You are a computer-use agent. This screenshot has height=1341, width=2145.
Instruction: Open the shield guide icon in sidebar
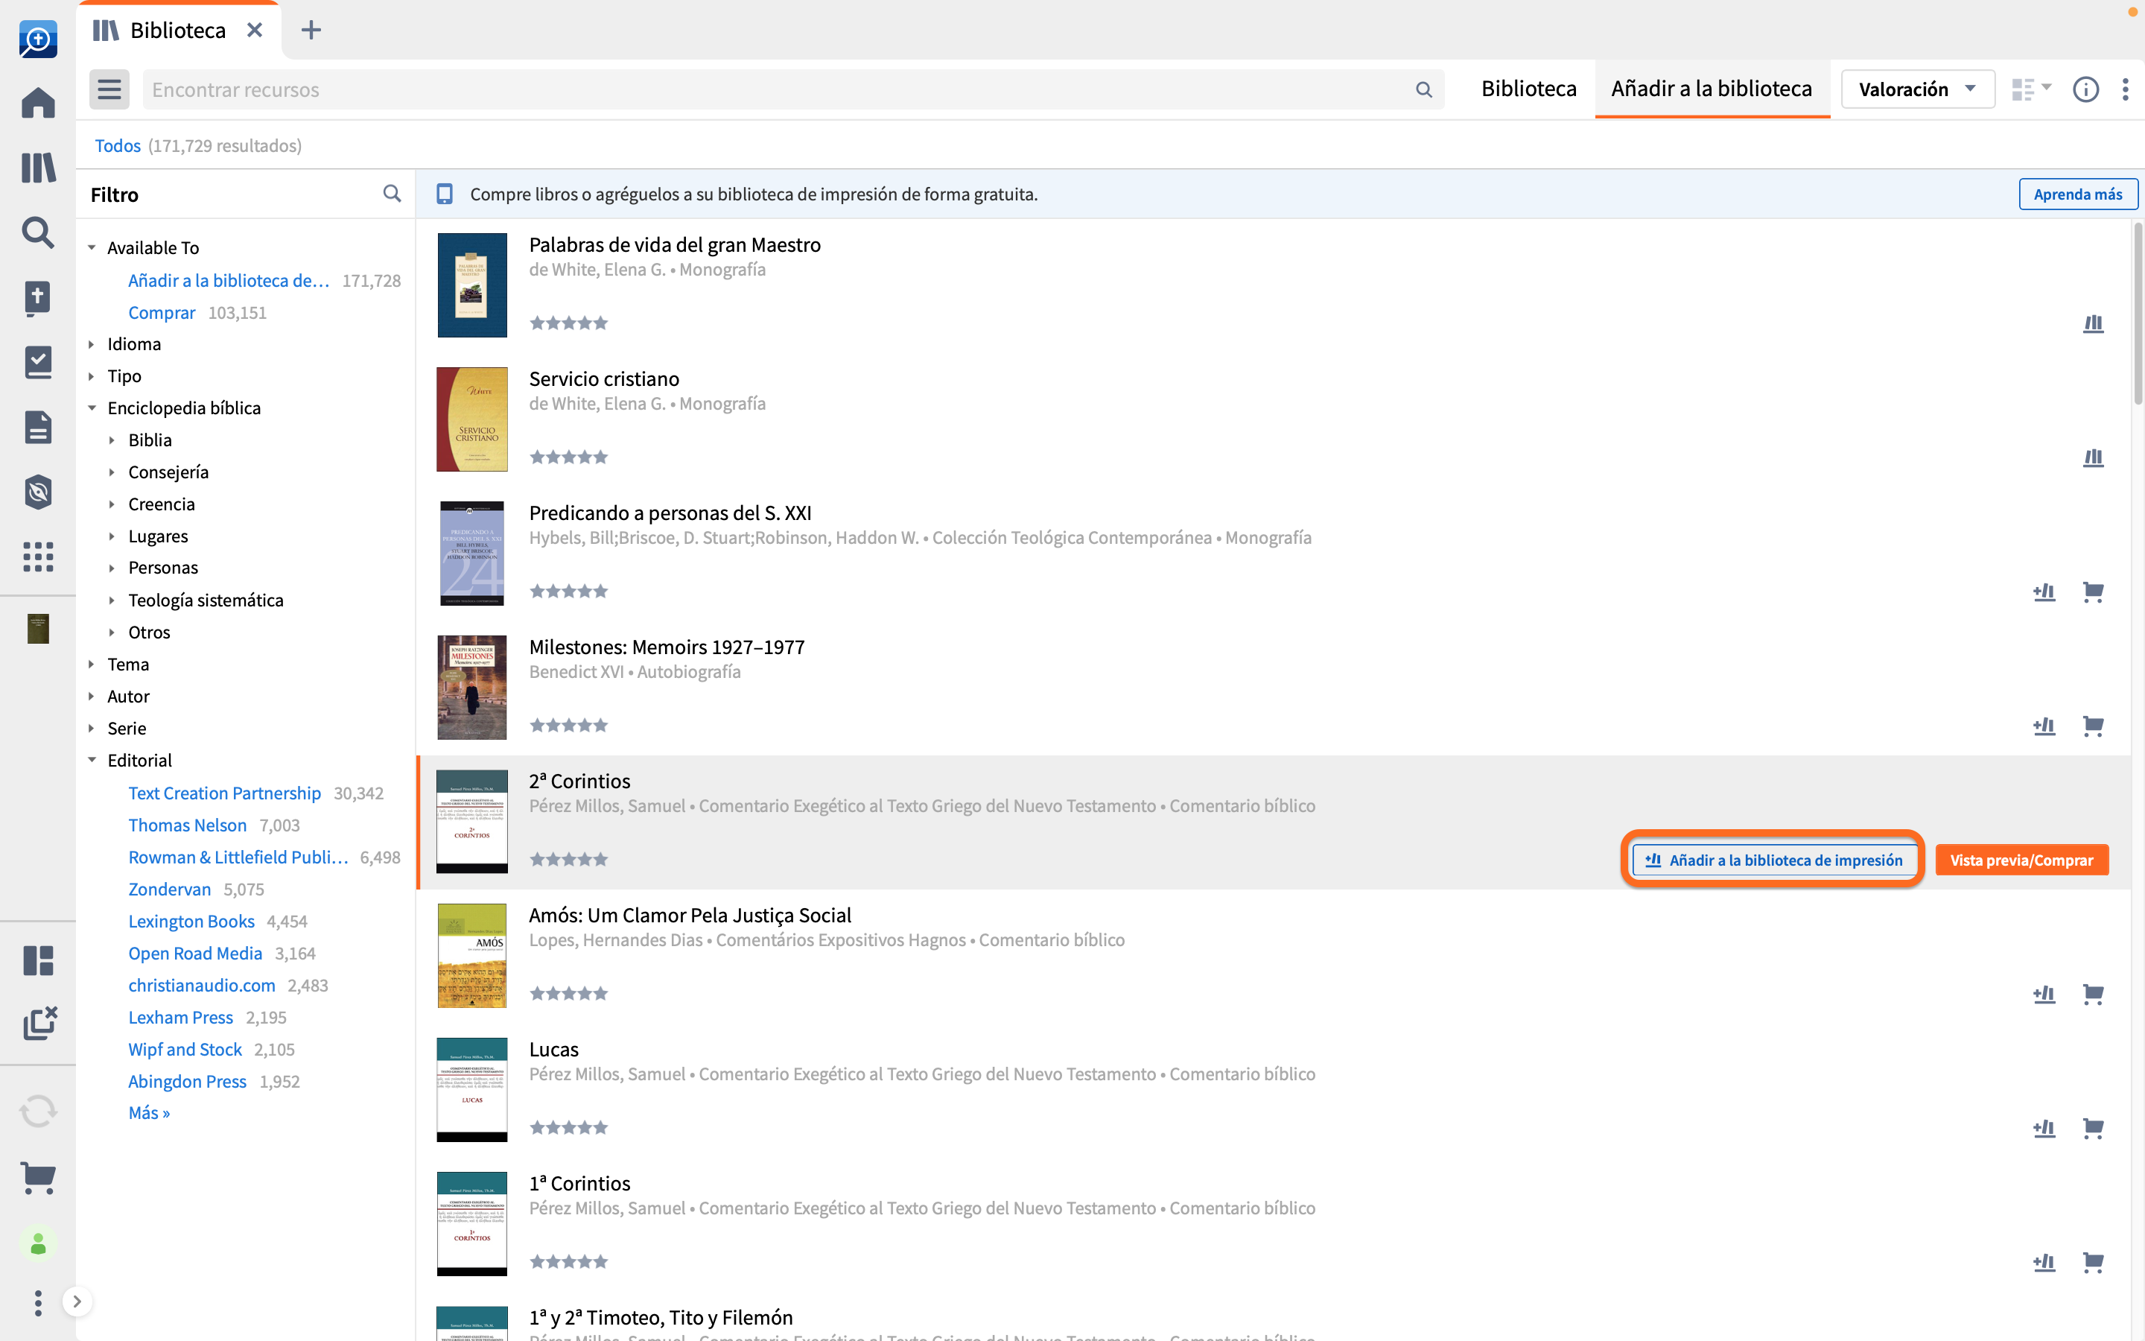pyautogui.click(x=38, y=492)
